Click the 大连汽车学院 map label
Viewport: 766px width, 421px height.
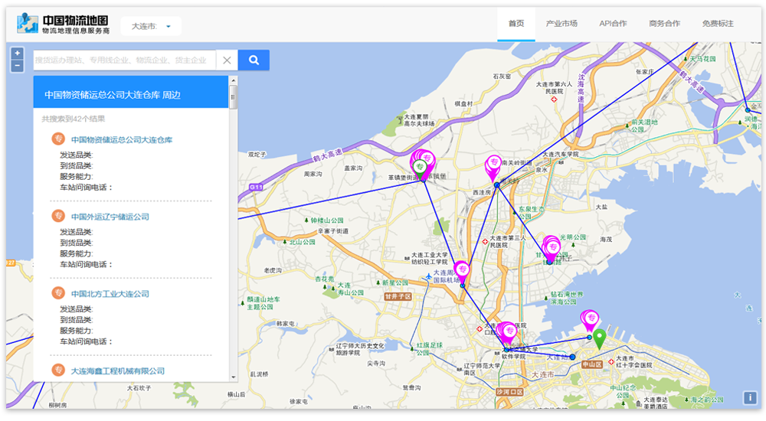coord(561,154)
